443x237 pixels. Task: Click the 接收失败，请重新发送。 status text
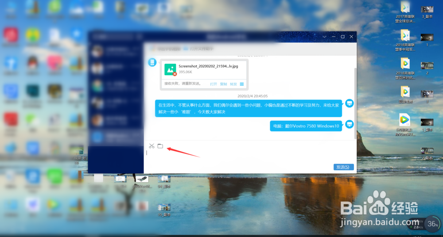coord(183,84)
